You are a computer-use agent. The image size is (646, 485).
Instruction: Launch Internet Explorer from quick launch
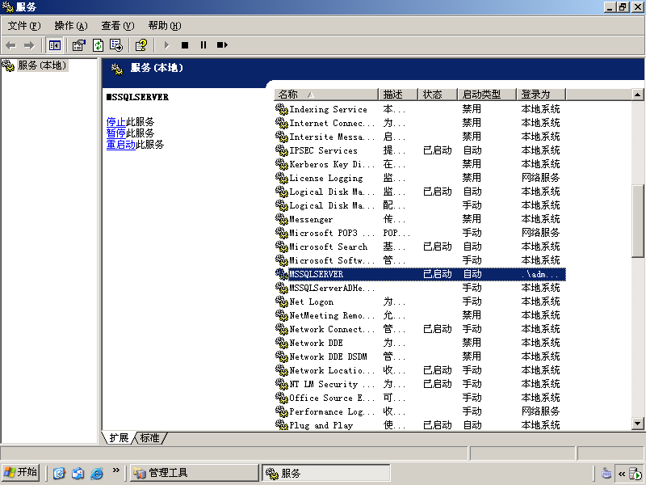click(97, 473)
